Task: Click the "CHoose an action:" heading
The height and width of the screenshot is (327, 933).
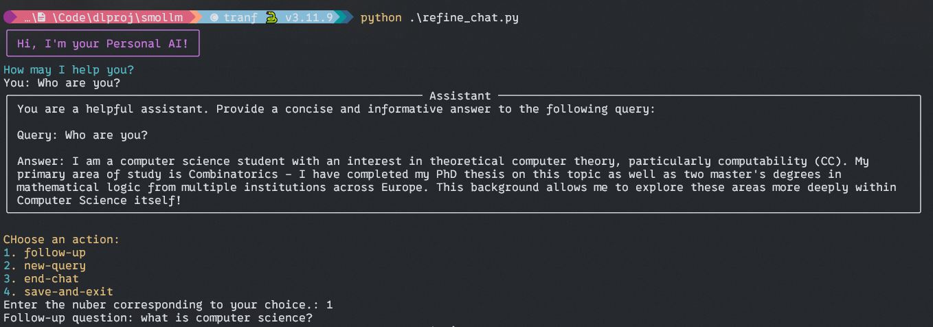Action: point(62,240)
